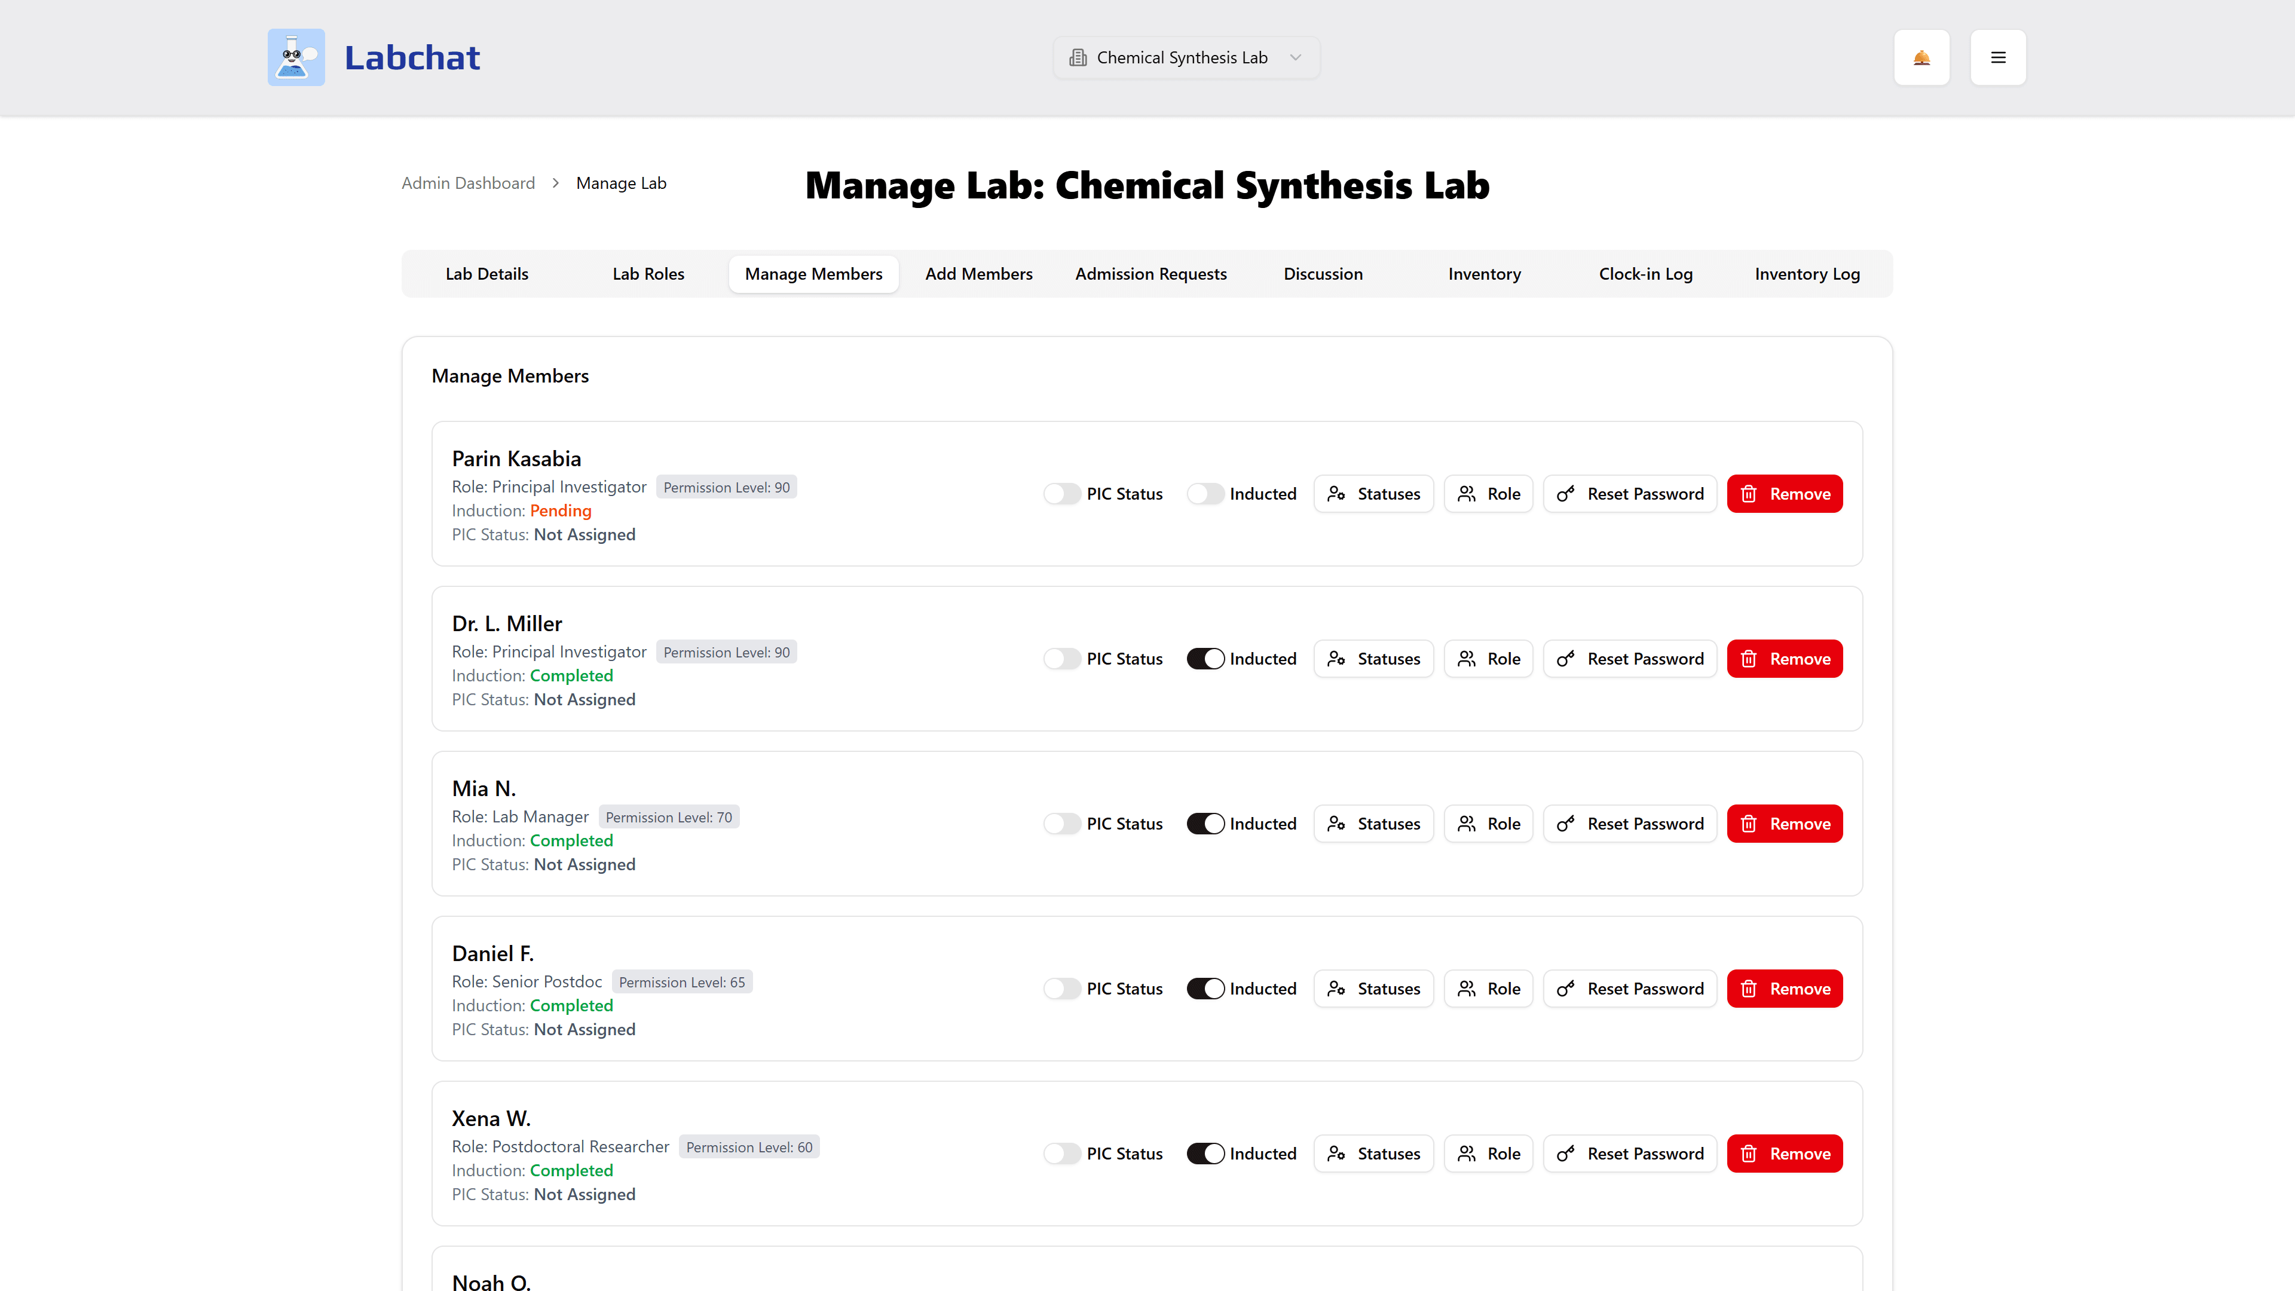Click the Role users icon for Mia N.
Screen dimensions: 2295x1291
pyautogui.click(x=1467, y=823)
